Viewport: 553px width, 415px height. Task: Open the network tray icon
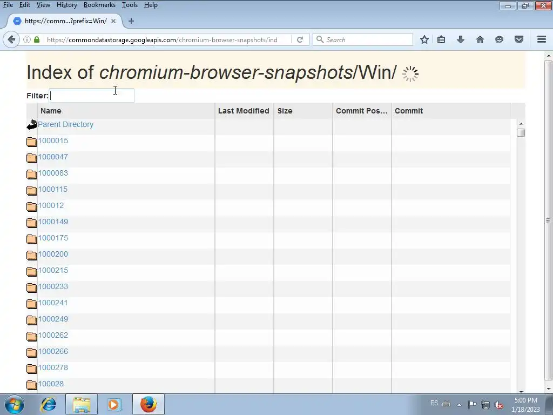click(x=485, y=405)
